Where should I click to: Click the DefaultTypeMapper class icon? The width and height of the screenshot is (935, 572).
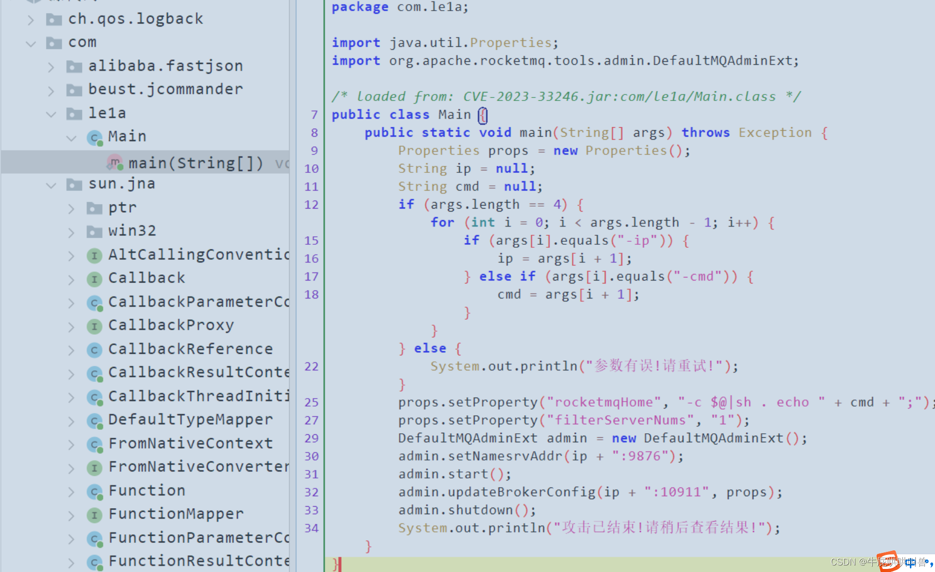coord(95,422)
